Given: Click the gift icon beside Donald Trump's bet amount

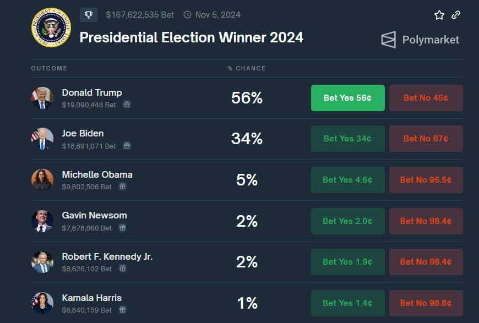Looking at the screenshot, I should (x=127, y=105).
